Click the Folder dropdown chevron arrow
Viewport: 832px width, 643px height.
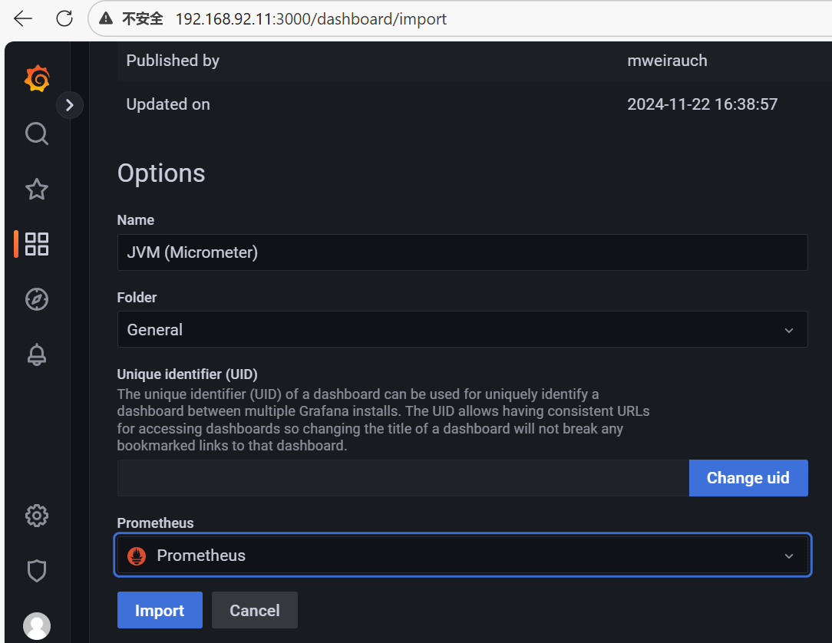click(789, 330)
